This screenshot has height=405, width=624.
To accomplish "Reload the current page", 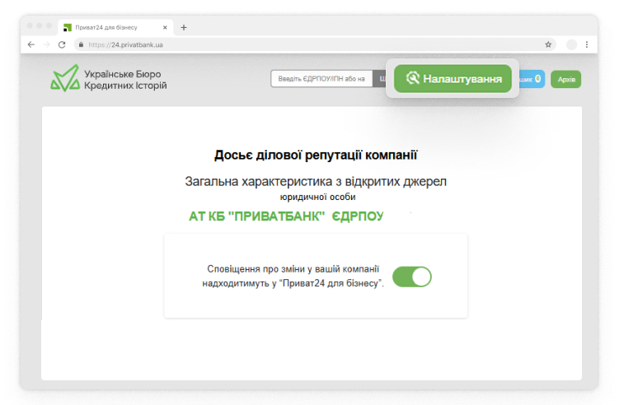I will pyautogui.click(x=62, y=44).
